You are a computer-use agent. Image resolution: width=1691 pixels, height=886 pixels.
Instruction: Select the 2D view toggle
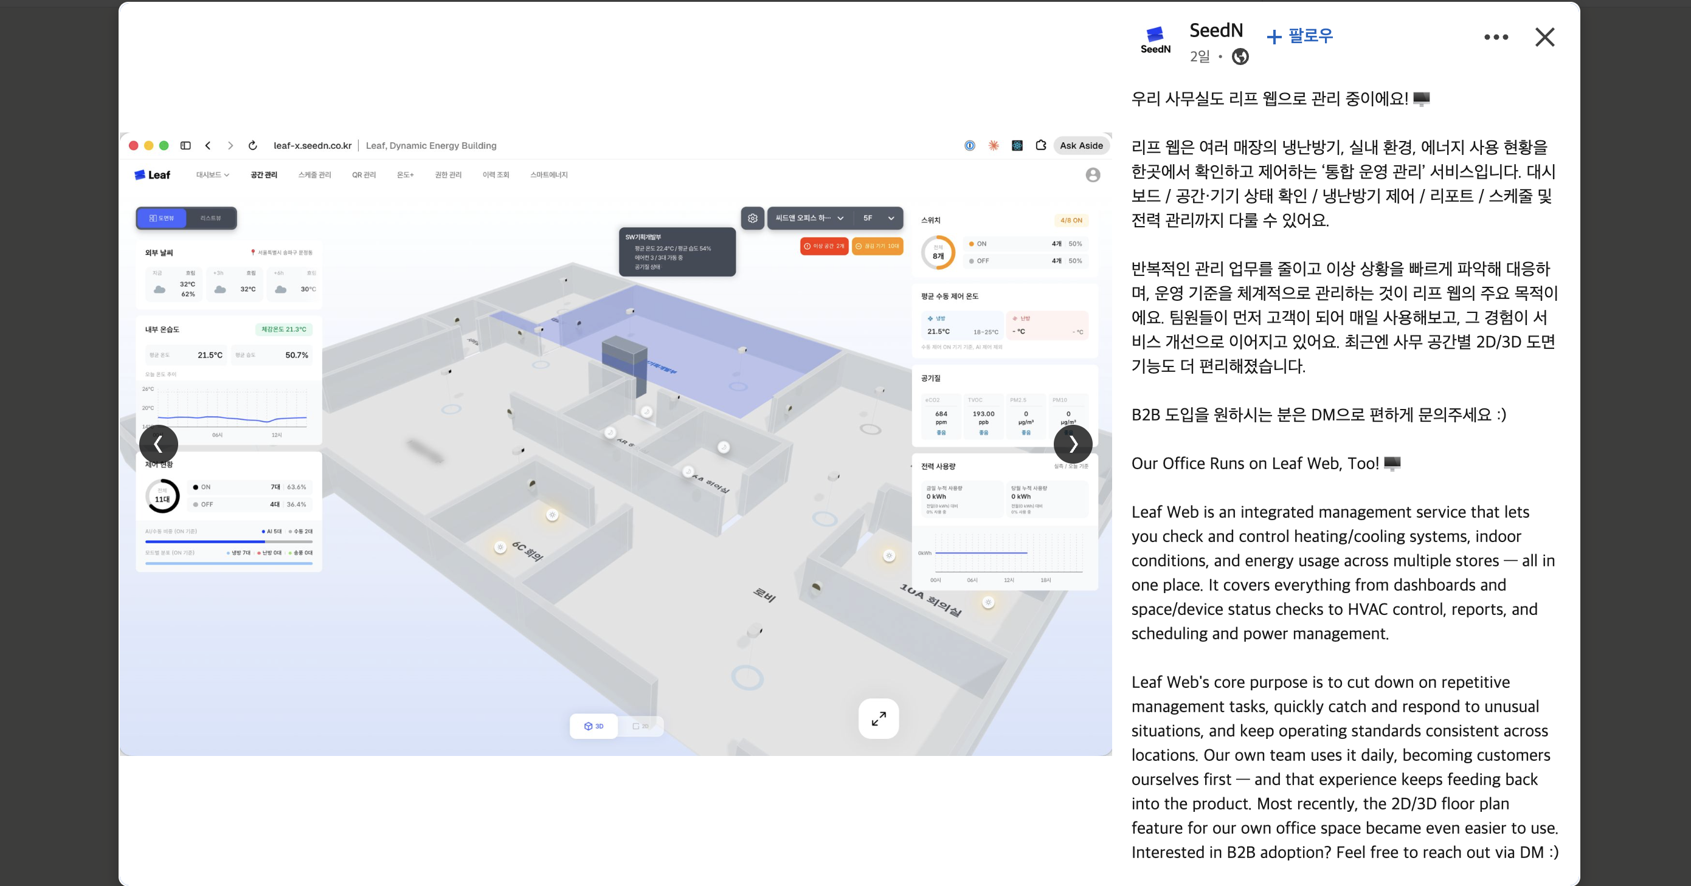(x=641, y=726)
